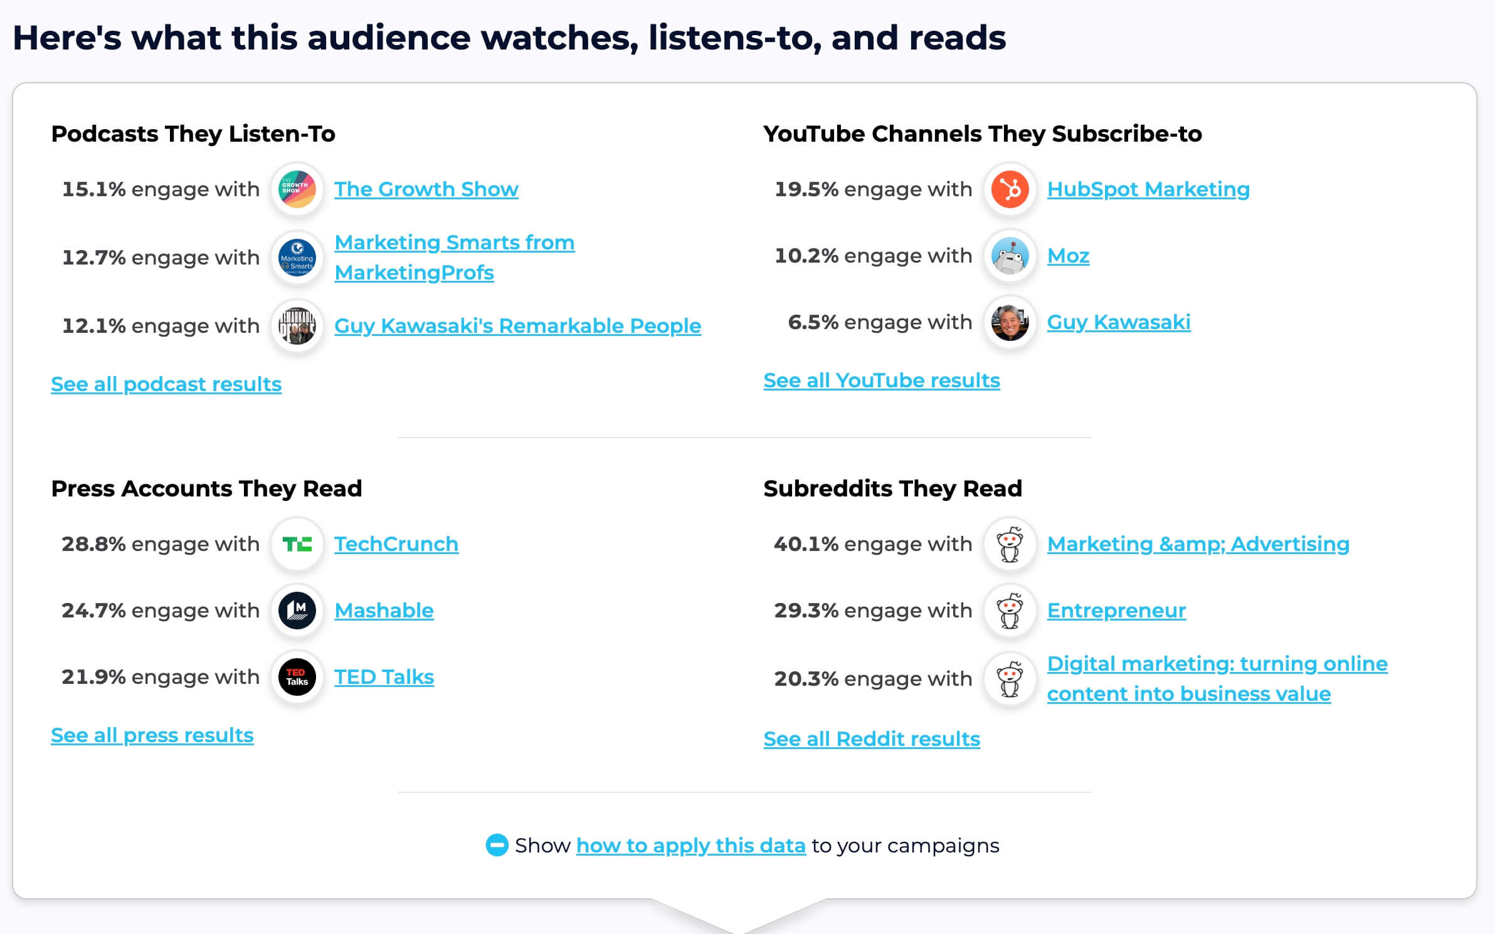The image size is (1495, 934).
Task: Click the 40.1% engage with text
Action: (874, 544)
